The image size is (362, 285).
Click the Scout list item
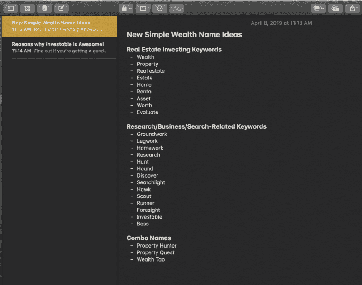144,196
